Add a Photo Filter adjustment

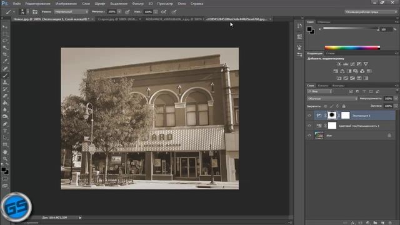pos(356,71)
